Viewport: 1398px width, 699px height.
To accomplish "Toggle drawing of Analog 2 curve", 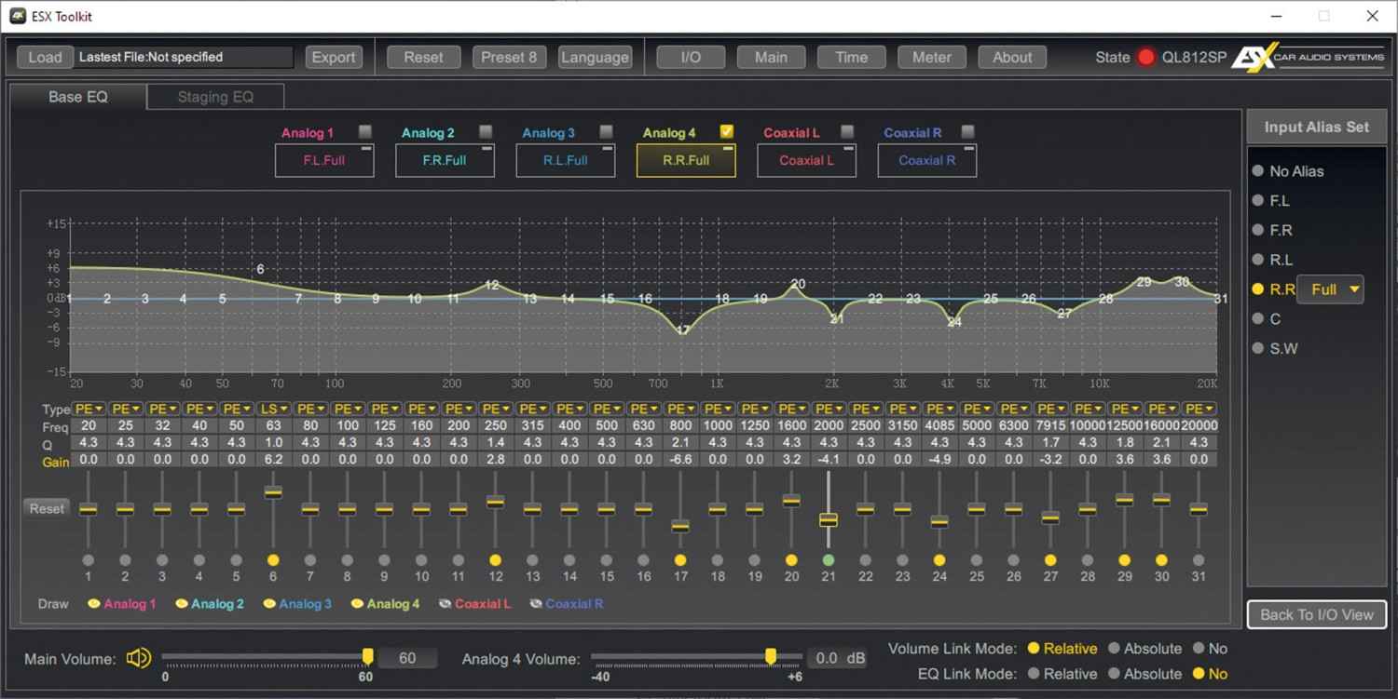I will click(x=182, y=604).
